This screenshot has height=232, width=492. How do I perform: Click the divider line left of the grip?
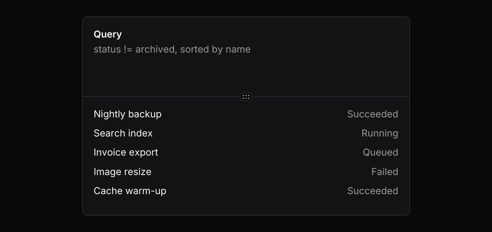pyautogui.click(x=161, y=97)
